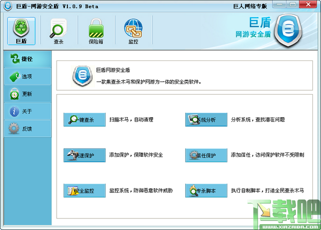This screenshot has height=230, width=321.
Task: Open the 查杀 scan tab
Action: click(58, 31)
